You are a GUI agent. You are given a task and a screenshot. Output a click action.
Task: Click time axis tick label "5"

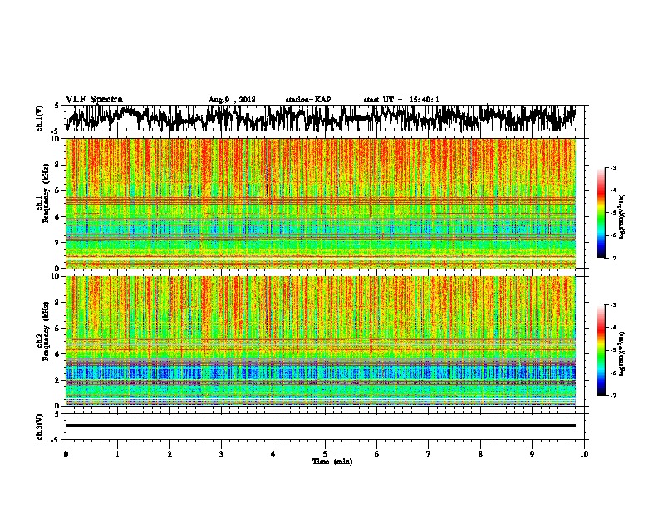(325, 454)
